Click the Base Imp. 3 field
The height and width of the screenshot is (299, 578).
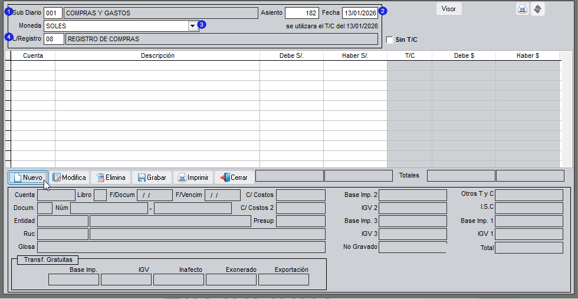tap(413, 221)
